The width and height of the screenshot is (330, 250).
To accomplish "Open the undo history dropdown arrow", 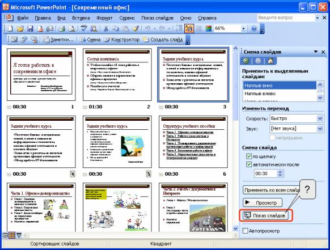I will (x=155, y=28).
